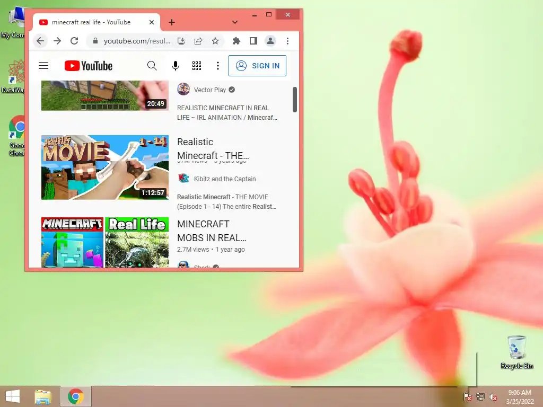543x407 pixels.
Task: Click the YouTube page scrollbar thumb
Action: 295,100
